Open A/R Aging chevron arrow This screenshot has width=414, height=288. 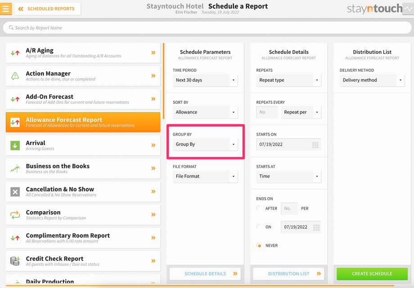point(153,53)
